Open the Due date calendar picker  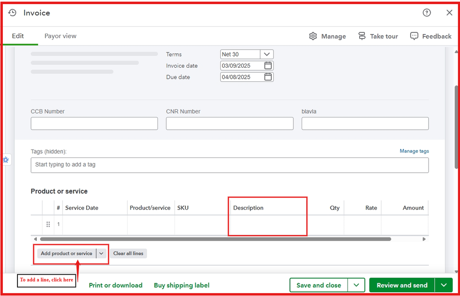pos(268,77)
